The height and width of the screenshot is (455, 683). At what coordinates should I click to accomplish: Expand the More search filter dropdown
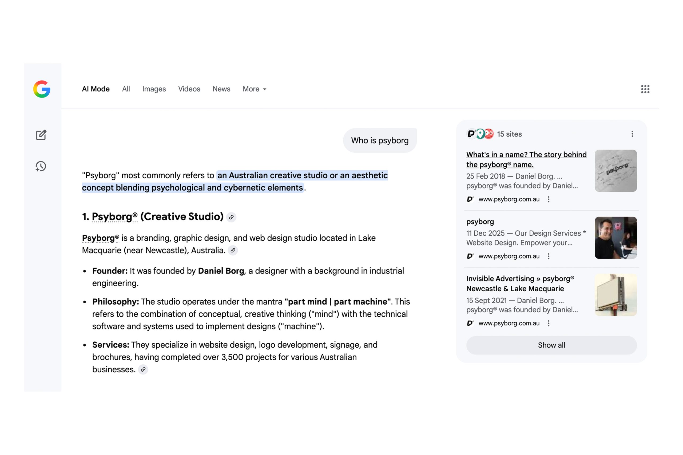coord(254,89)
